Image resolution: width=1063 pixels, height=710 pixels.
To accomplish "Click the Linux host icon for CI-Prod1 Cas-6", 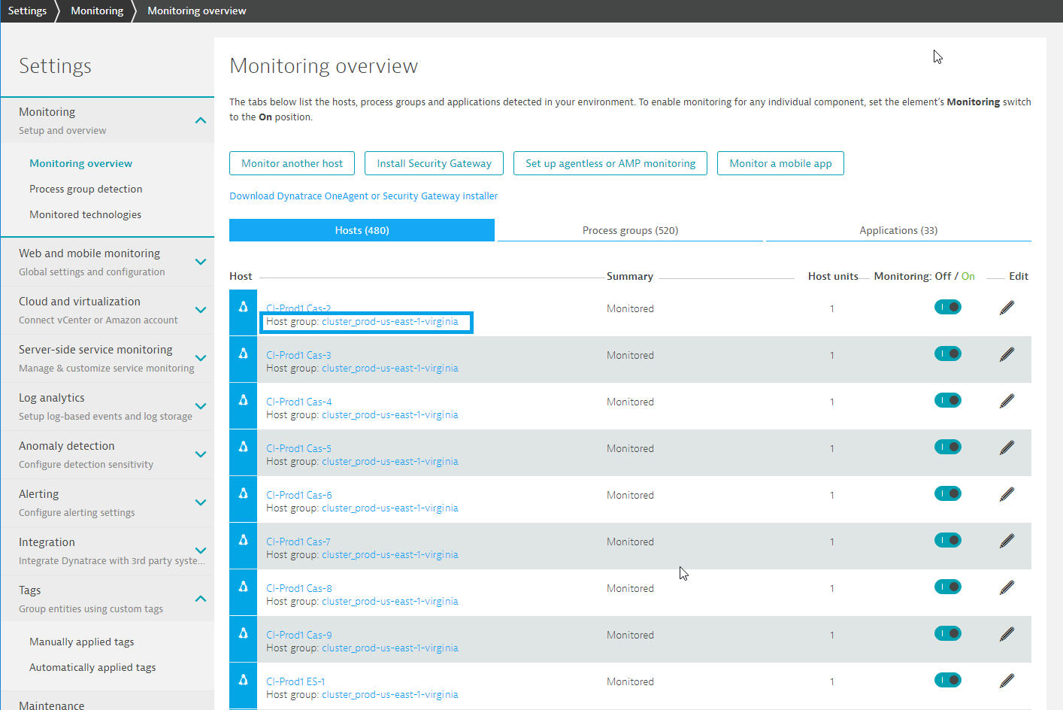I will [243, 493].
